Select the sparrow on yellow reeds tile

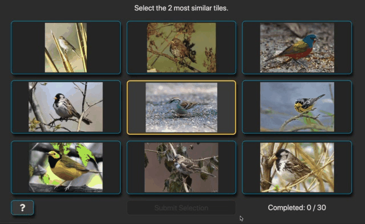[66, 47]
